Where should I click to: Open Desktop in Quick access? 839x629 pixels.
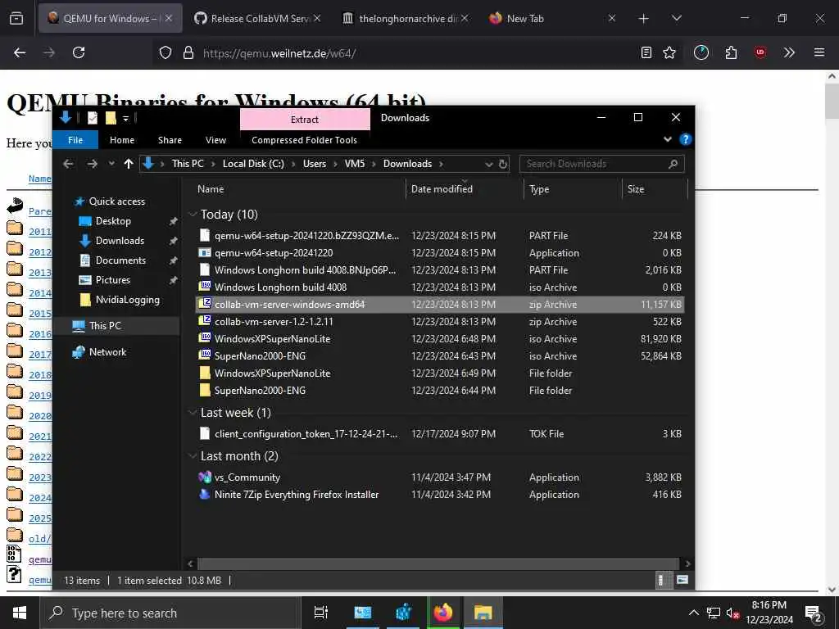coord(113,221)
